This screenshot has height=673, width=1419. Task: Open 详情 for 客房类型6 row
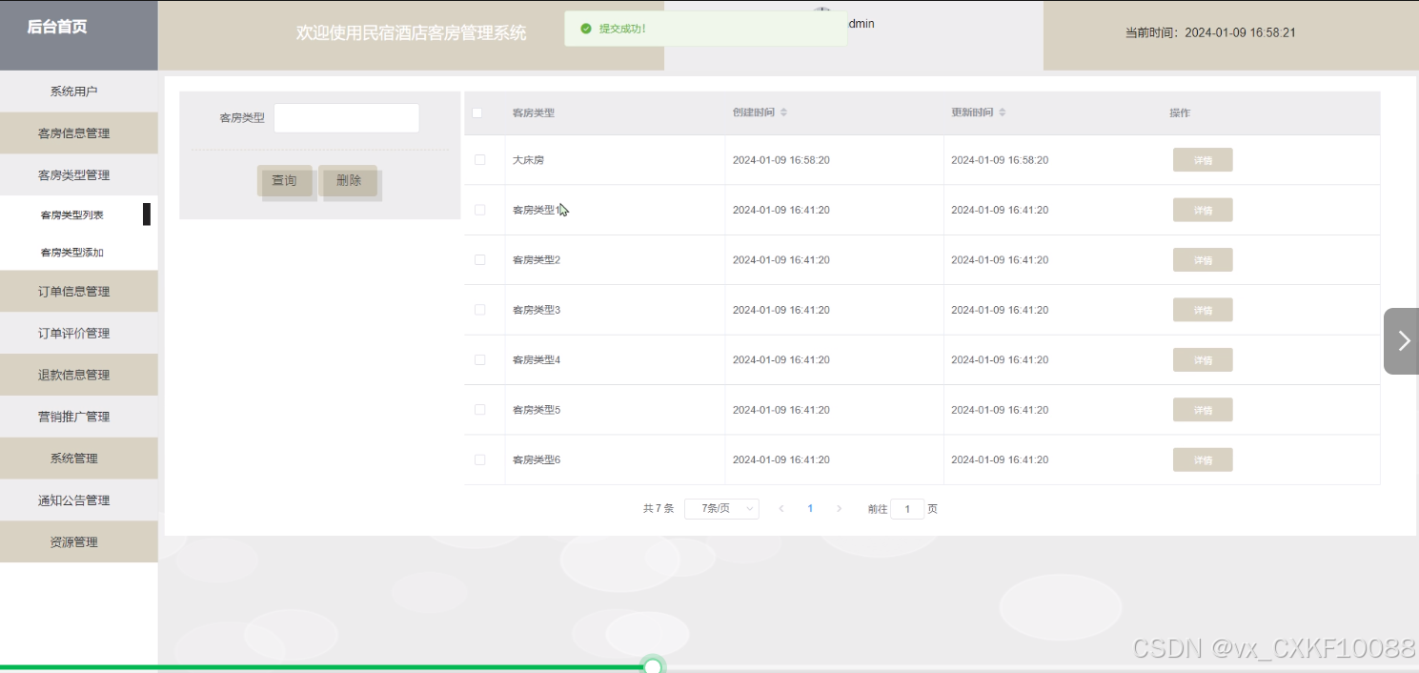tap(1203, 459)
